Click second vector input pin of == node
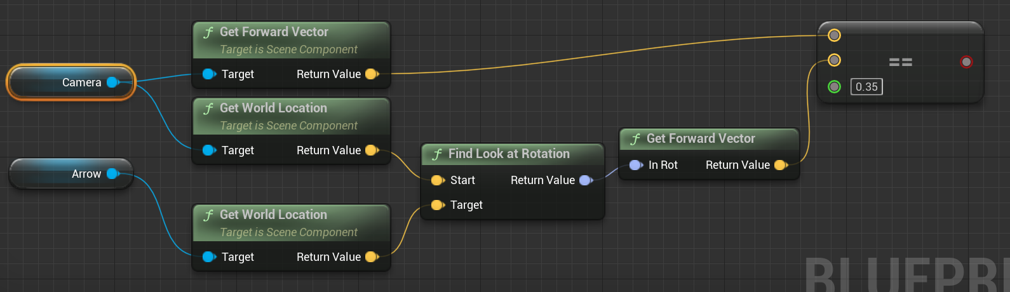 tap(835, 60)
